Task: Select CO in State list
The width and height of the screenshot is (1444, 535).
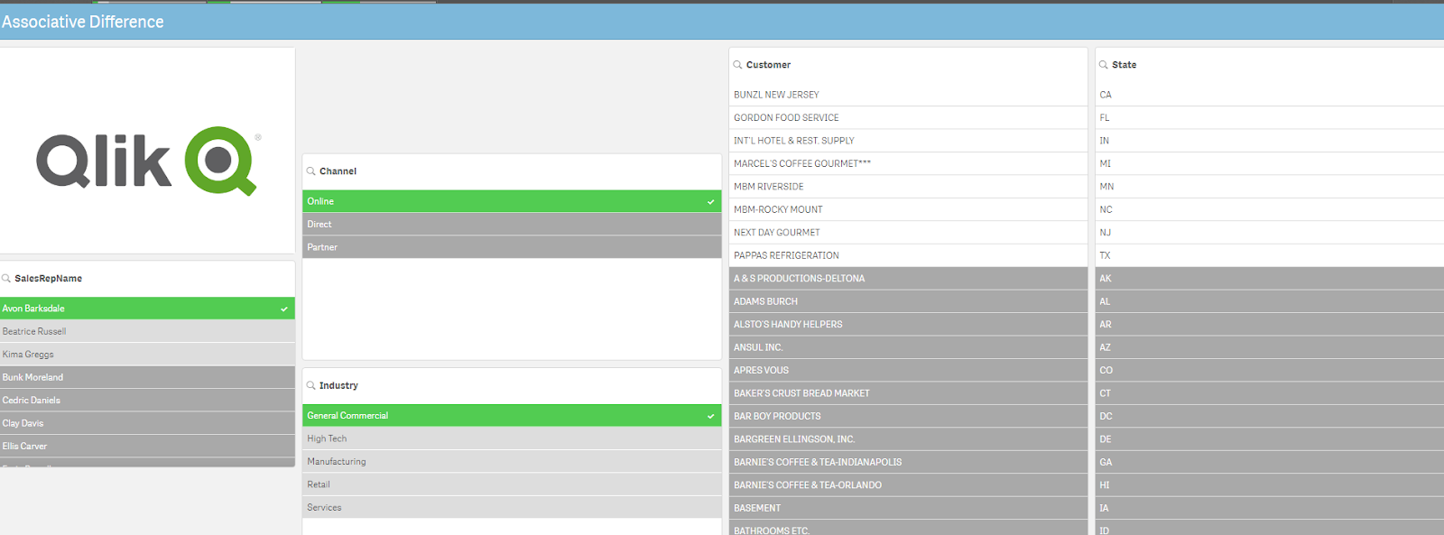Action: [1270, 371]
